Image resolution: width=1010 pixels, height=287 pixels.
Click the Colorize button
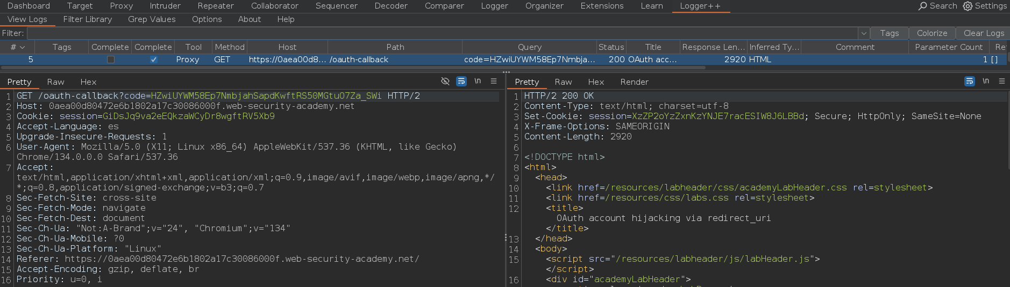[932, 33]
